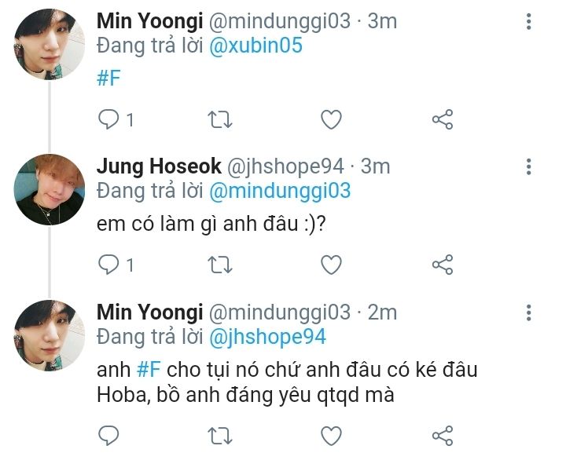566x453 pixels.
Task: Share the tweet mentioning Hoba
Action: [x=443, y=435]
